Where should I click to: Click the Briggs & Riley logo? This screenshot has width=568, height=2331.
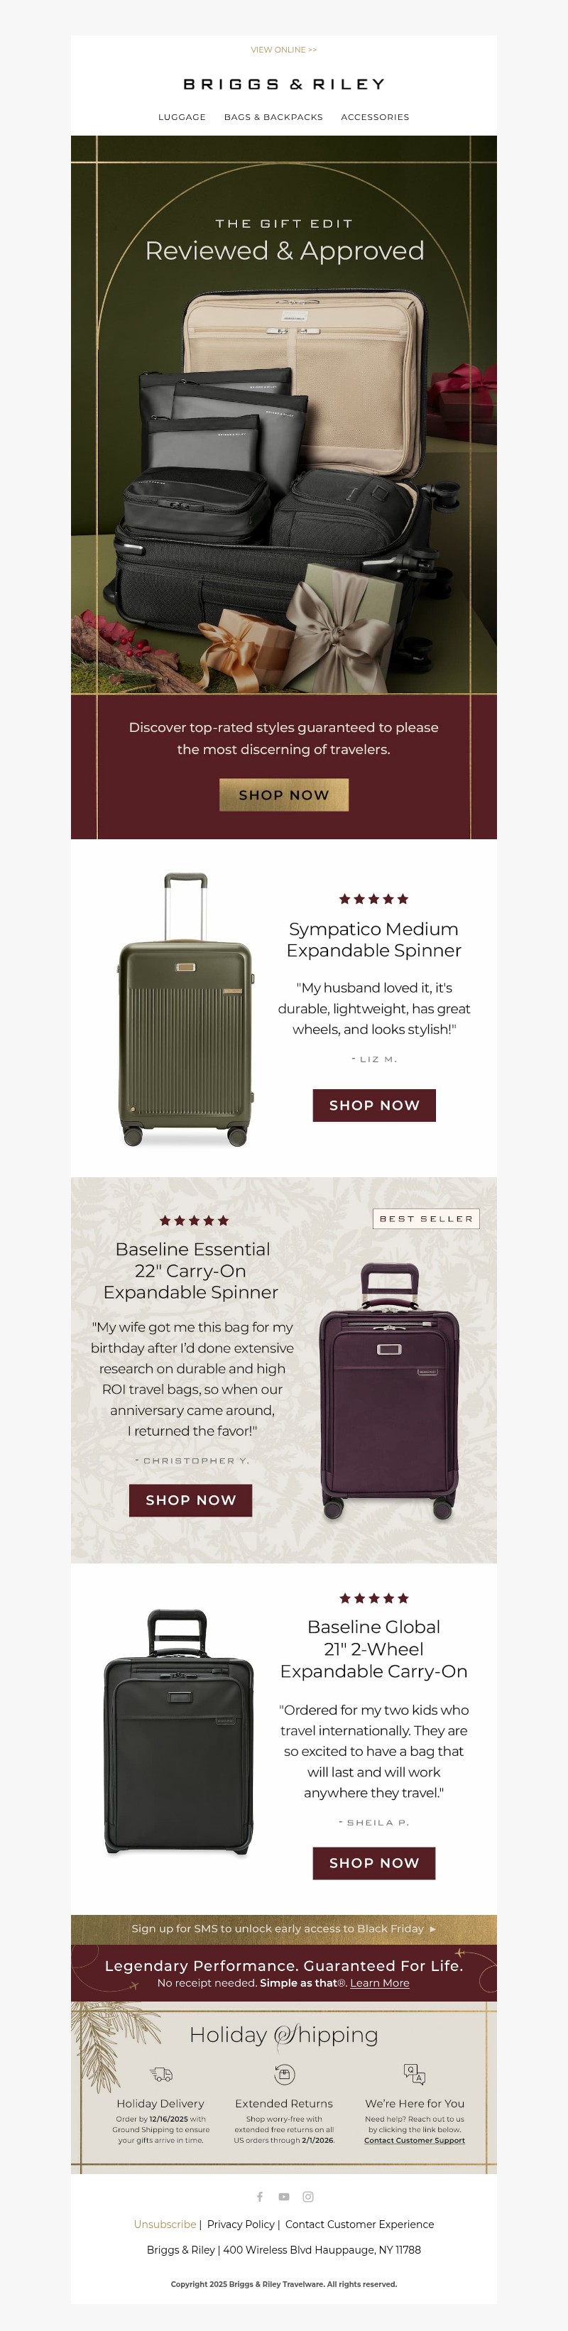[284, 84]
